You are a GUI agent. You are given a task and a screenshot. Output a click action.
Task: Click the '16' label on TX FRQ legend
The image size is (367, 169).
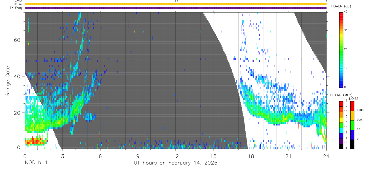click(346, 111)
